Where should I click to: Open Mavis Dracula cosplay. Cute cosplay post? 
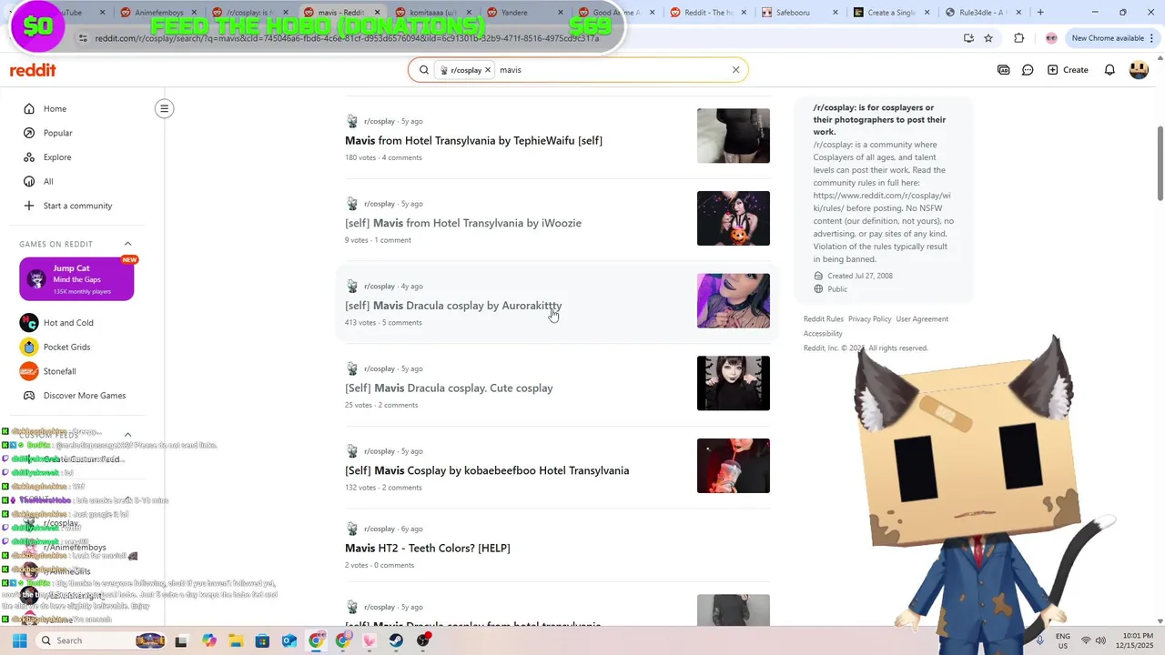[x=449, y=388]
